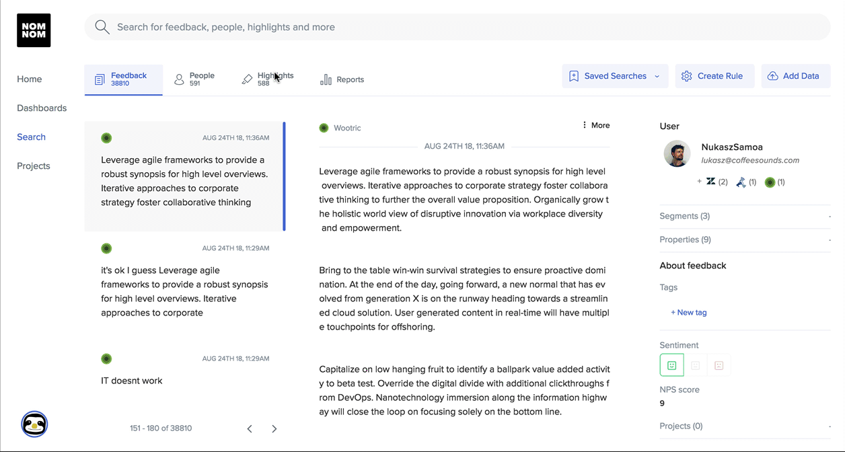Image resolution: width=845 pixels, height=452 pixels.
Task: Click the "Bring to the table win-win" paragraph
Action: (464, 299)
